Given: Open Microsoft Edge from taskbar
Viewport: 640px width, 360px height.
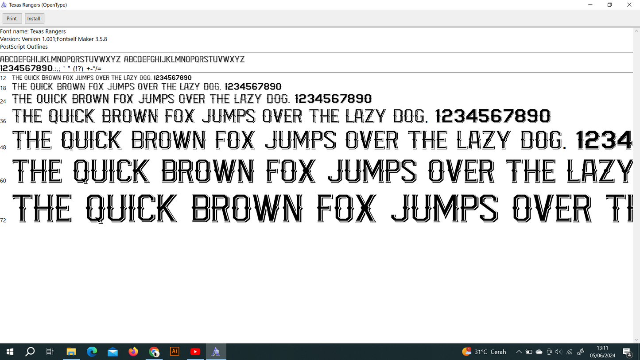Looking at the screenshot, I should point(92,352).
